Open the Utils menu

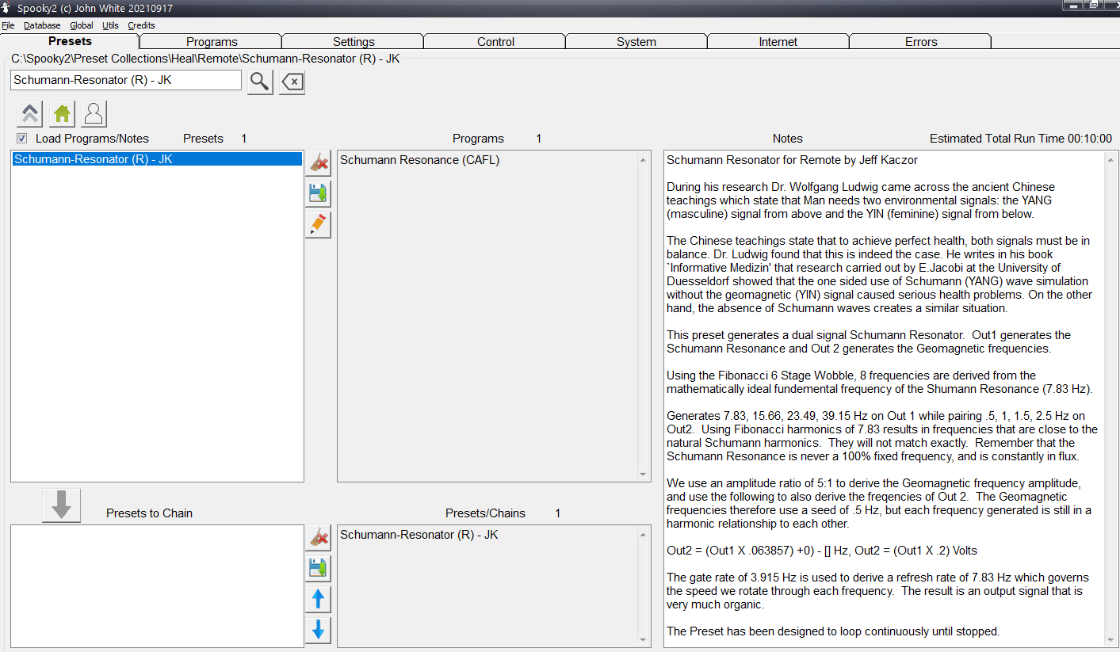[x=110, y=25]
